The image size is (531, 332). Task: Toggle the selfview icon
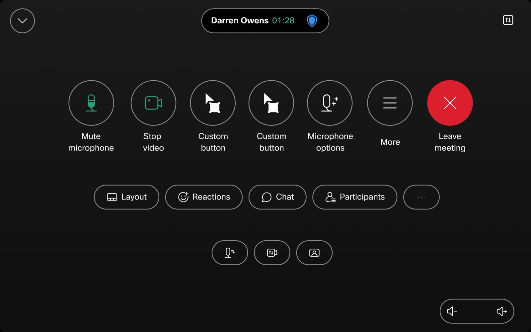pos(314,253)
